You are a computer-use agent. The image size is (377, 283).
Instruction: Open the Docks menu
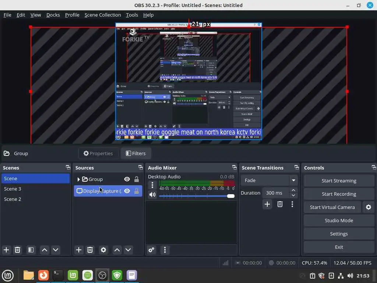coord(53,15)
